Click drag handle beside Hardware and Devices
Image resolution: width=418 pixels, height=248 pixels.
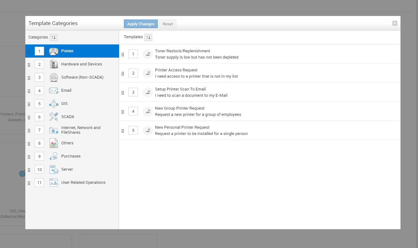pyautogui.click(x=29, y=65)
